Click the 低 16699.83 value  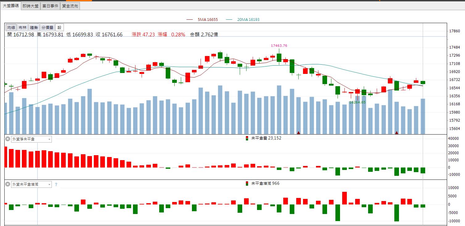pyautogui.click(x=80, y=34)
